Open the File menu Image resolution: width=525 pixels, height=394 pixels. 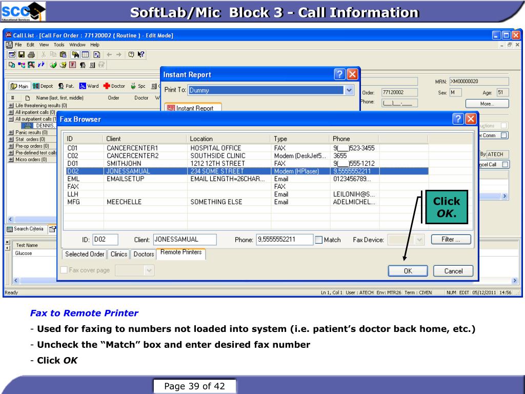click(18, 45)
